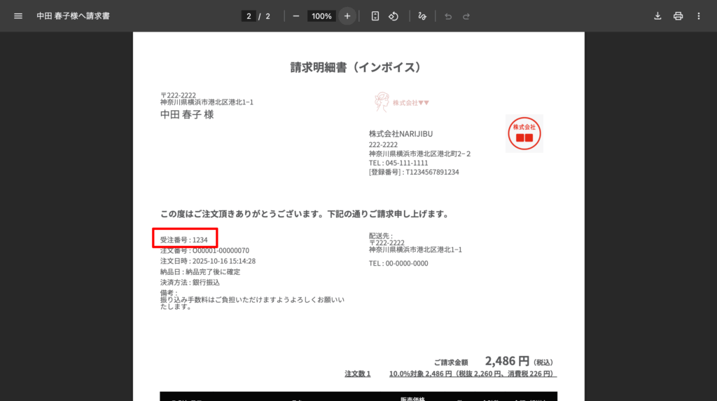The height and width of the screenshot is (401, 717).
Task: Toggle the sidebar with the hamburger menu icon
Action: [x=18, y=15]
